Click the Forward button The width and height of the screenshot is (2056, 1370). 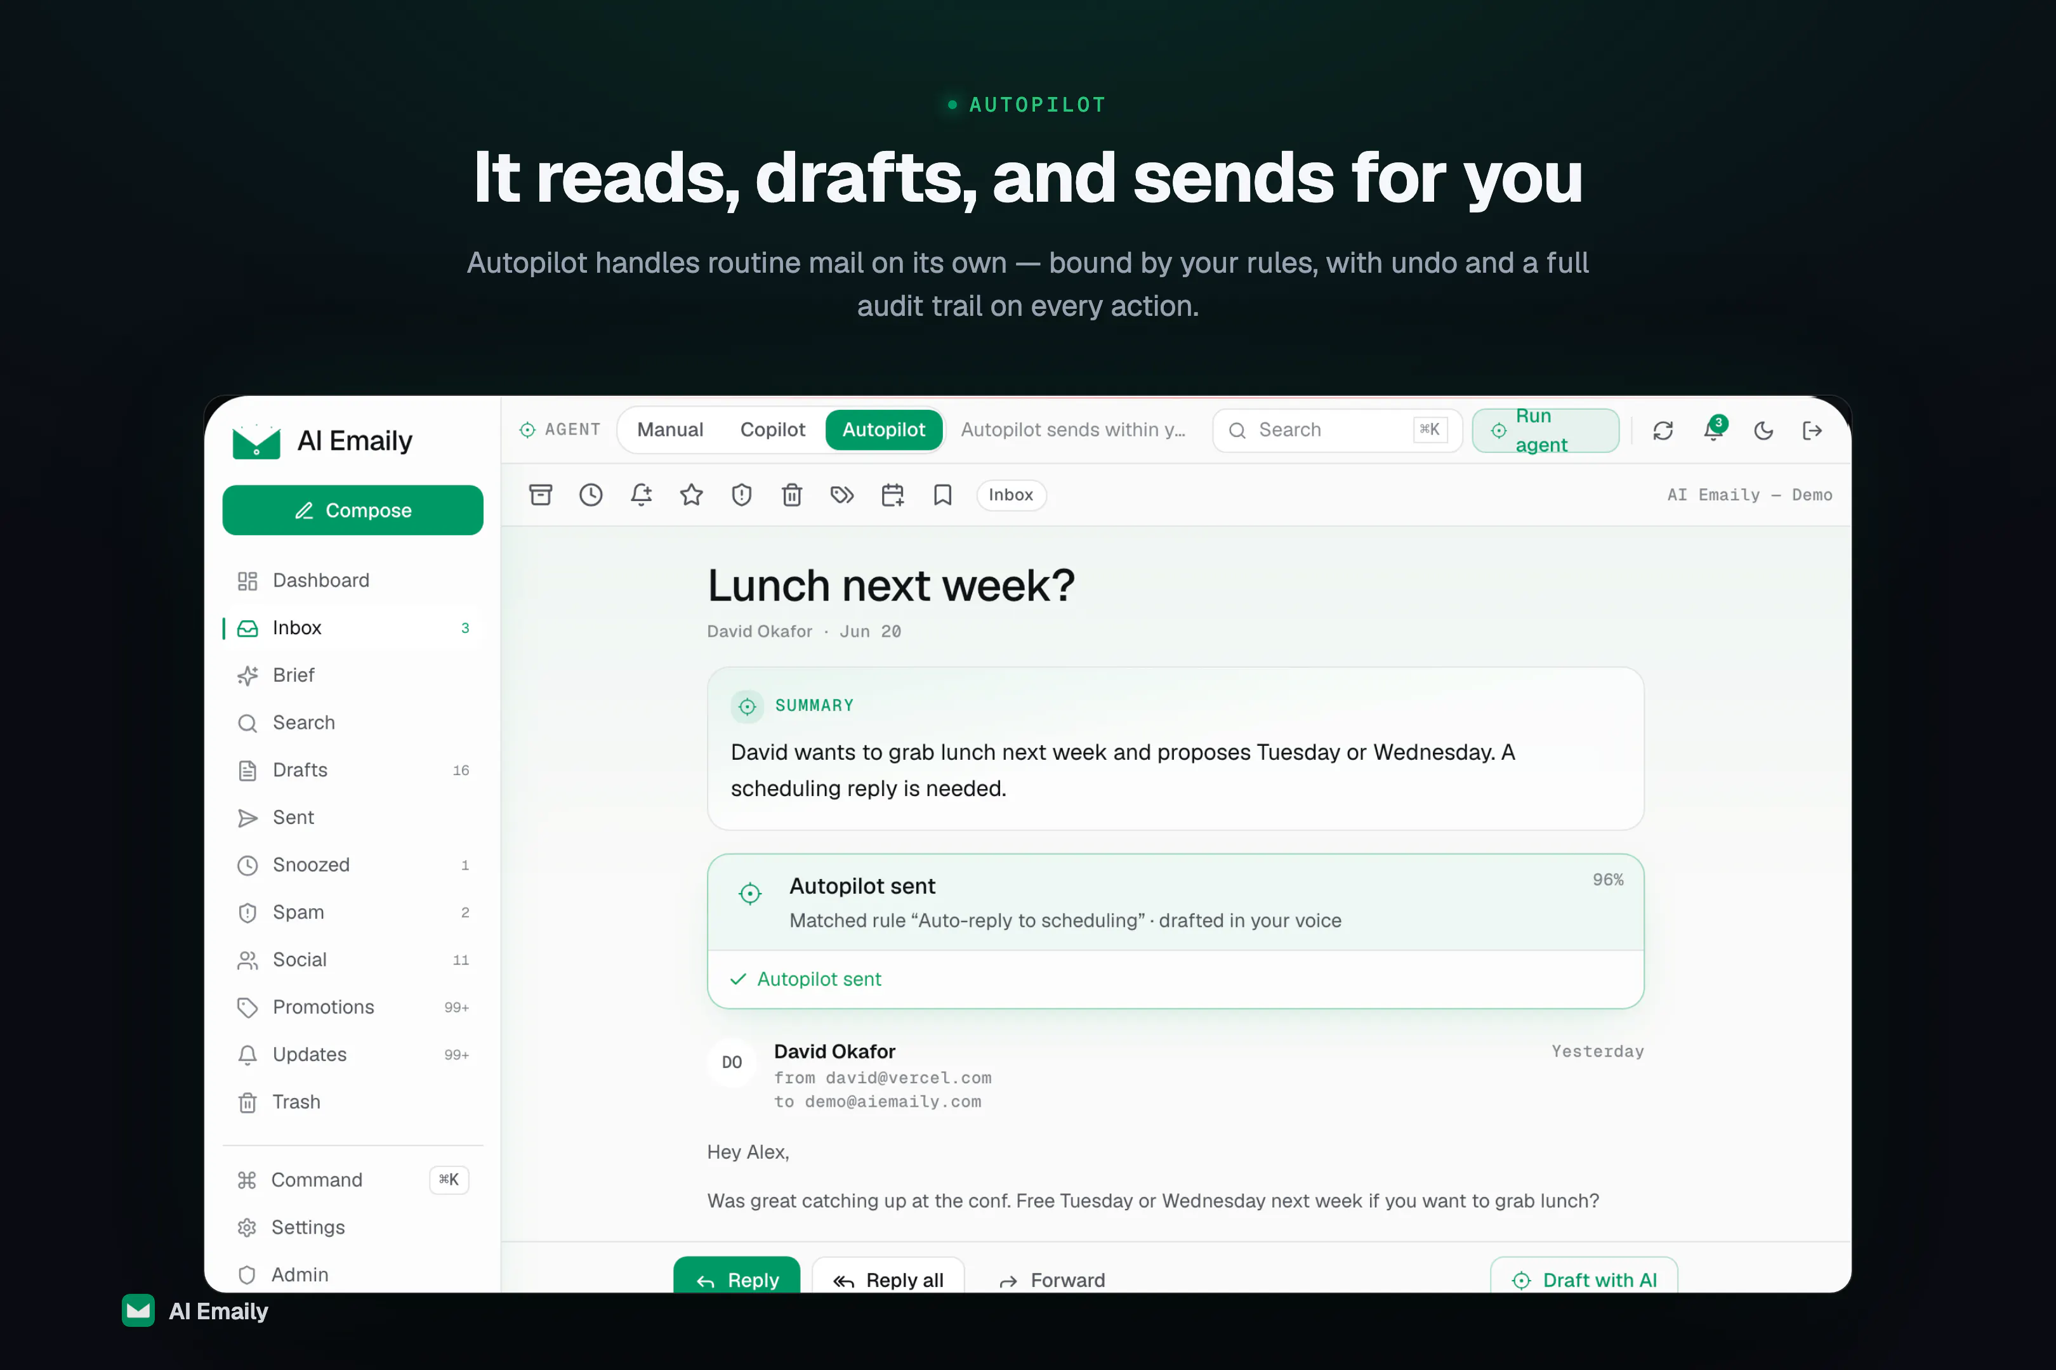(x=1053, y=1280)
